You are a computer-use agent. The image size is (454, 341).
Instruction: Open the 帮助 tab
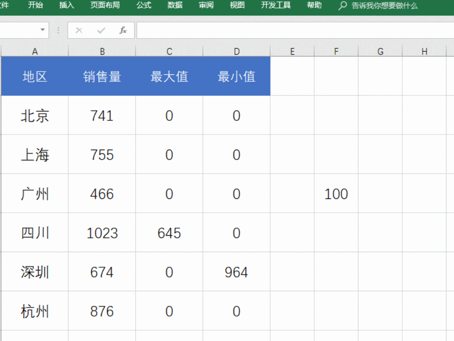[314, 5]
